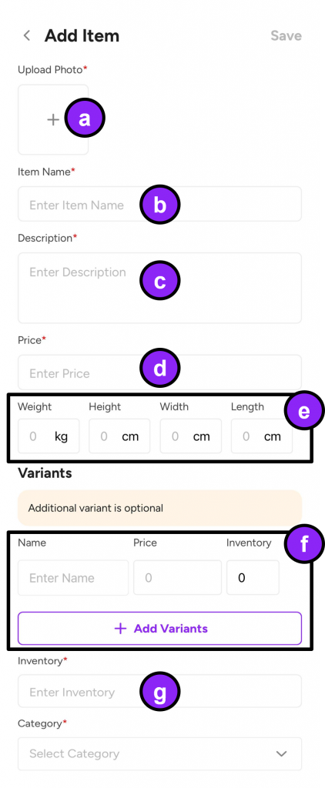The height and width of the screenshot is (788, 325).
Task: Click into the Enter Description text area
Action: (159, 288)
